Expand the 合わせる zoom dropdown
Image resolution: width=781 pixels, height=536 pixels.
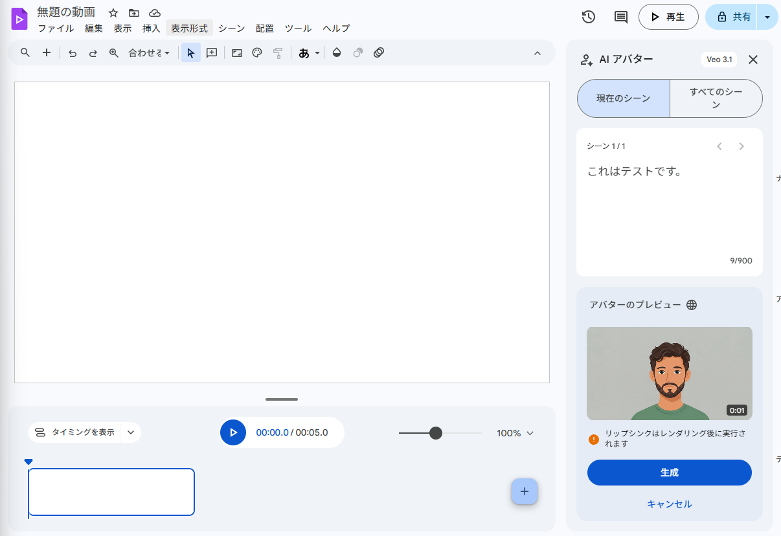point(149,53)
